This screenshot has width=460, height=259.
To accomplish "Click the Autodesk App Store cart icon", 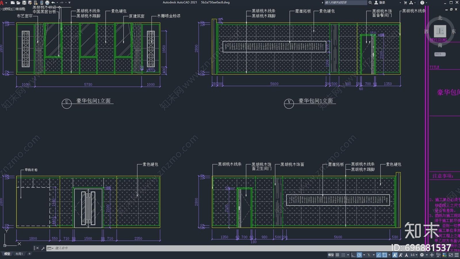I will click(x=405, y=3).
